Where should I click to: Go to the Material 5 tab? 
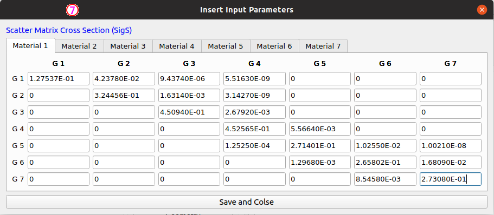[x=226, y=46]
